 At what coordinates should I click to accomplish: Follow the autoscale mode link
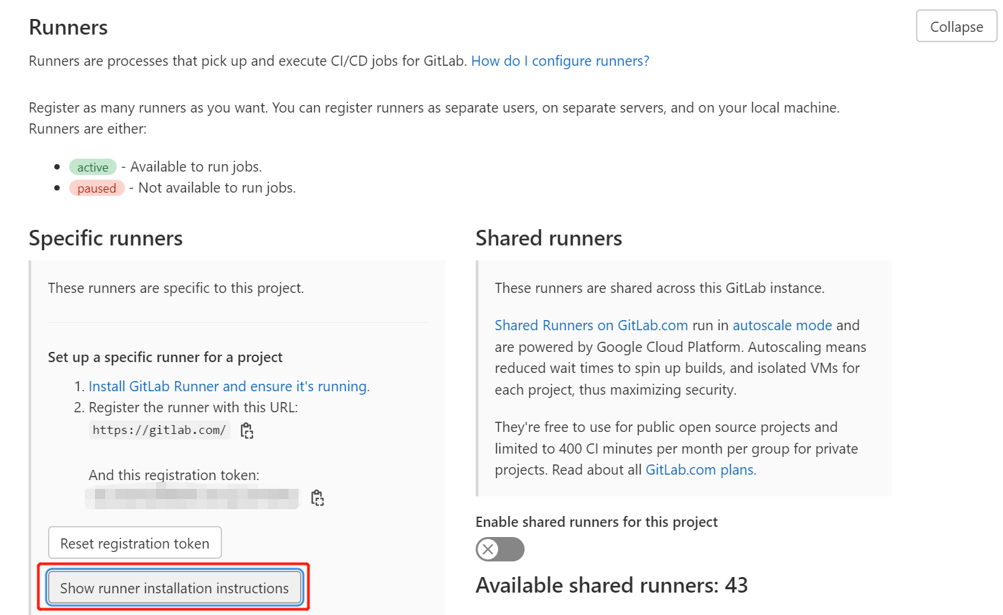(x=782, y=325)
